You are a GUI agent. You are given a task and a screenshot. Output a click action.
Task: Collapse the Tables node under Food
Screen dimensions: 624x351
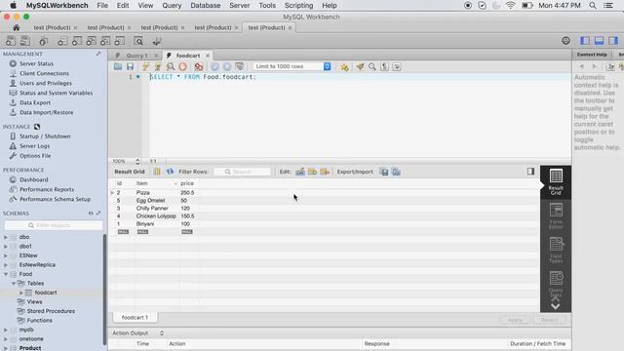14,284
